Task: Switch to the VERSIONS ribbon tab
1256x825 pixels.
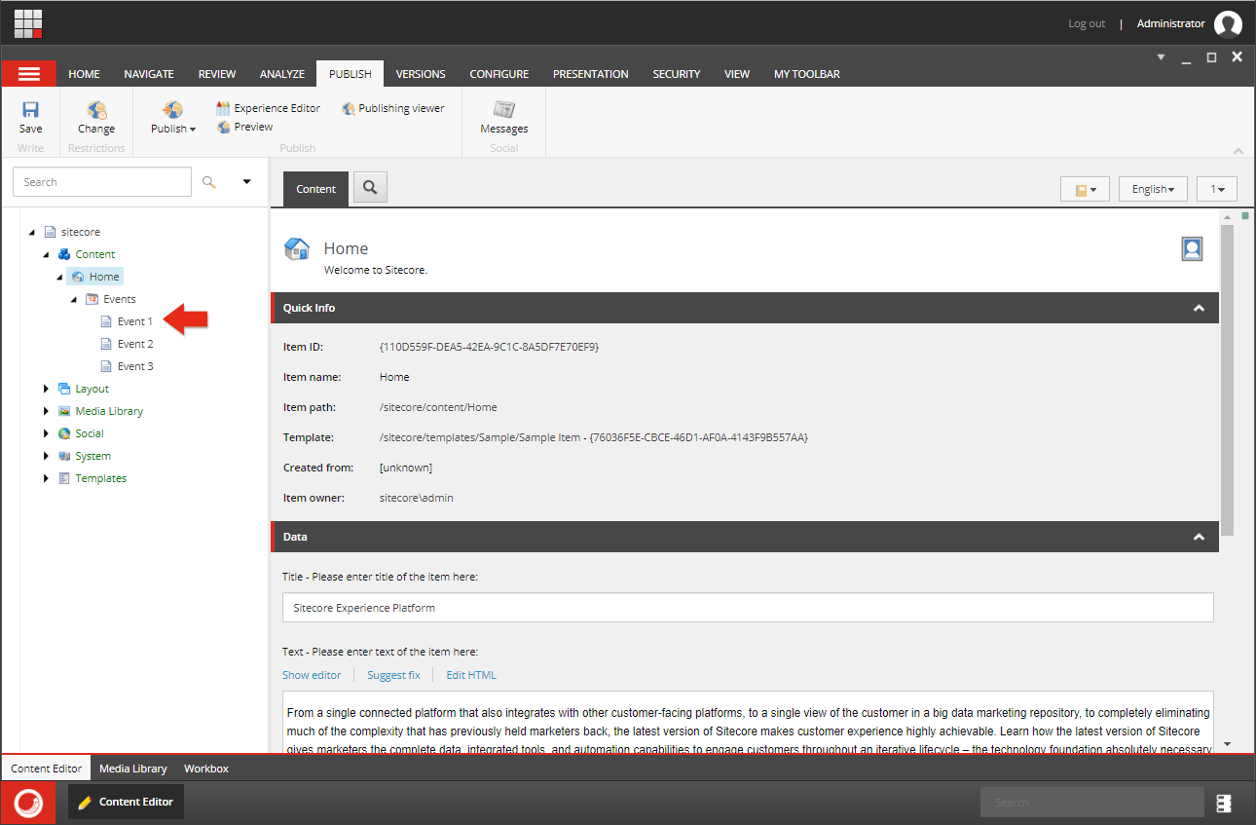Action: 421,74
